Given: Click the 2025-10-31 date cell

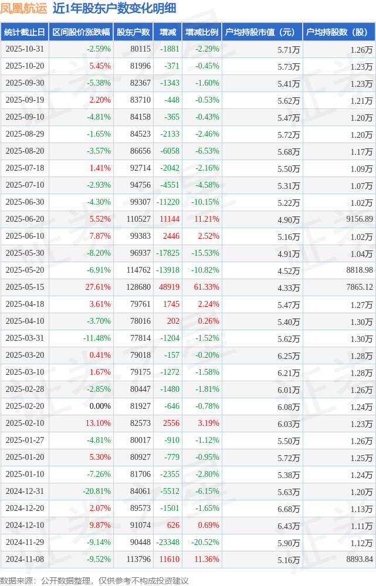Looking at the screenshot, I should 25,49.
